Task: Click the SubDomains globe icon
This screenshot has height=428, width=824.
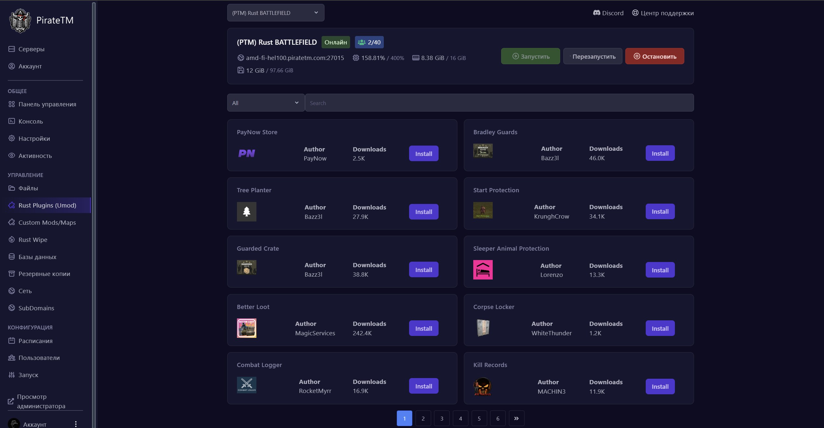Action: (x=12, y=308)
